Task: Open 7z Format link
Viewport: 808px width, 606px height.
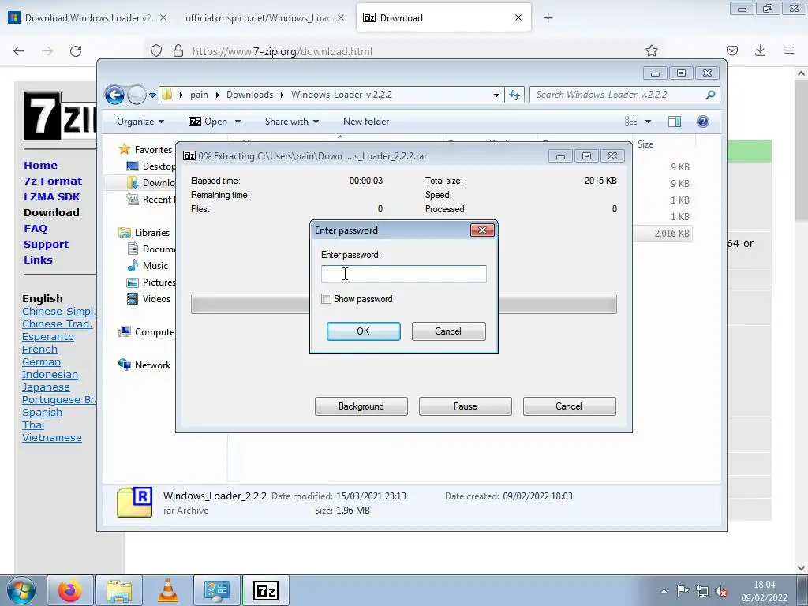Action: [53, 181]
